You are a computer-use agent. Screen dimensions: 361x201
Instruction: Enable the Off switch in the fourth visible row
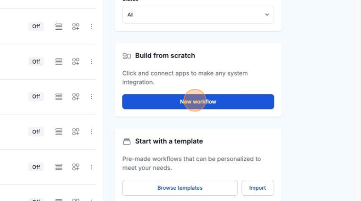36,132
